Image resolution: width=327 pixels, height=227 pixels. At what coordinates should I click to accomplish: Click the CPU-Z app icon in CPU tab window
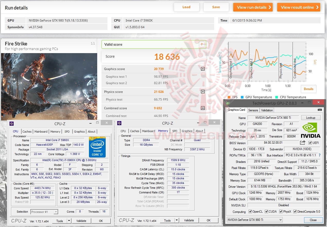(11, 123)
